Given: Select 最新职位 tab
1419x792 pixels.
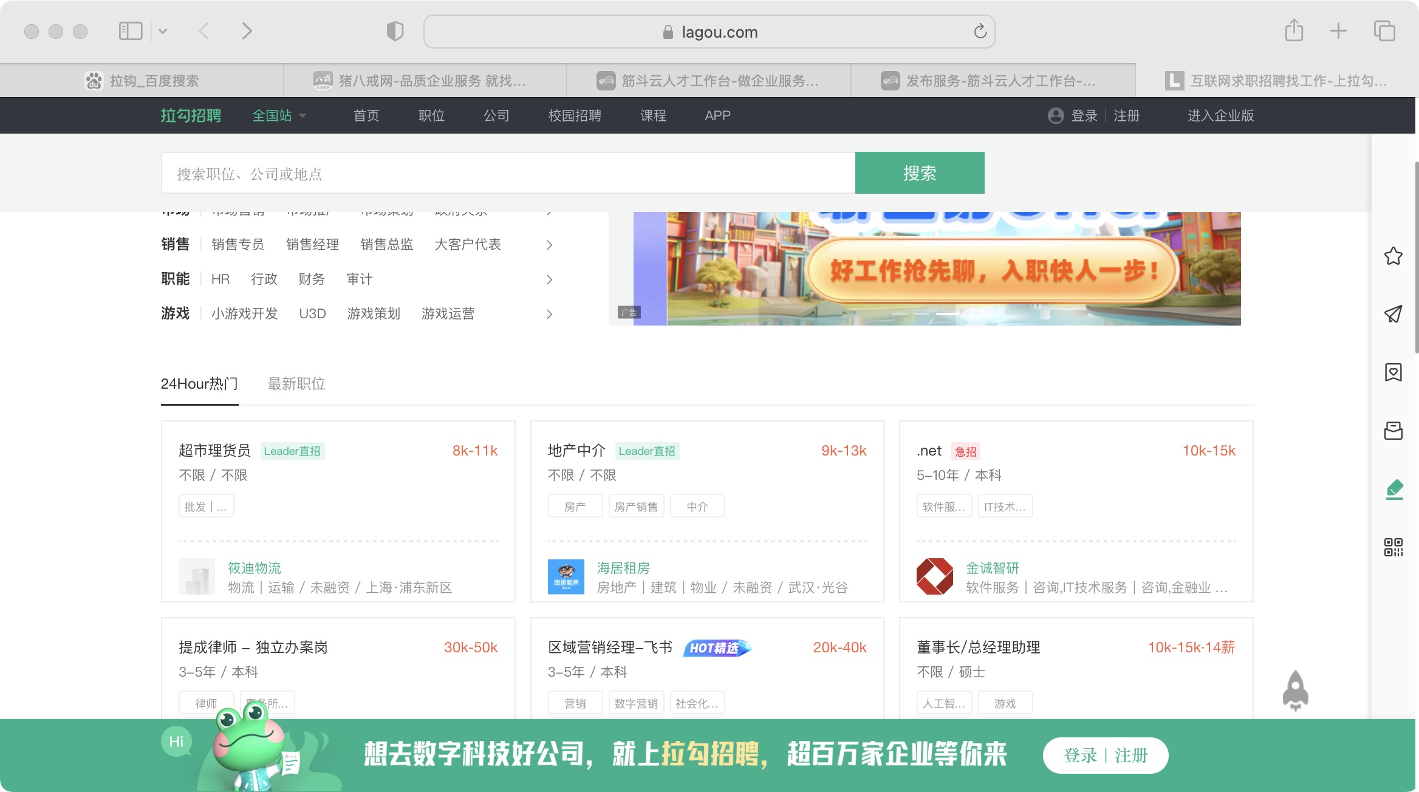Looking at the screenshot, I should 296,384.
